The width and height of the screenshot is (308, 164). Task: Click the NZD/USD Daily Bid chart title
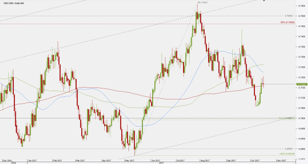[x=13, y=3]
